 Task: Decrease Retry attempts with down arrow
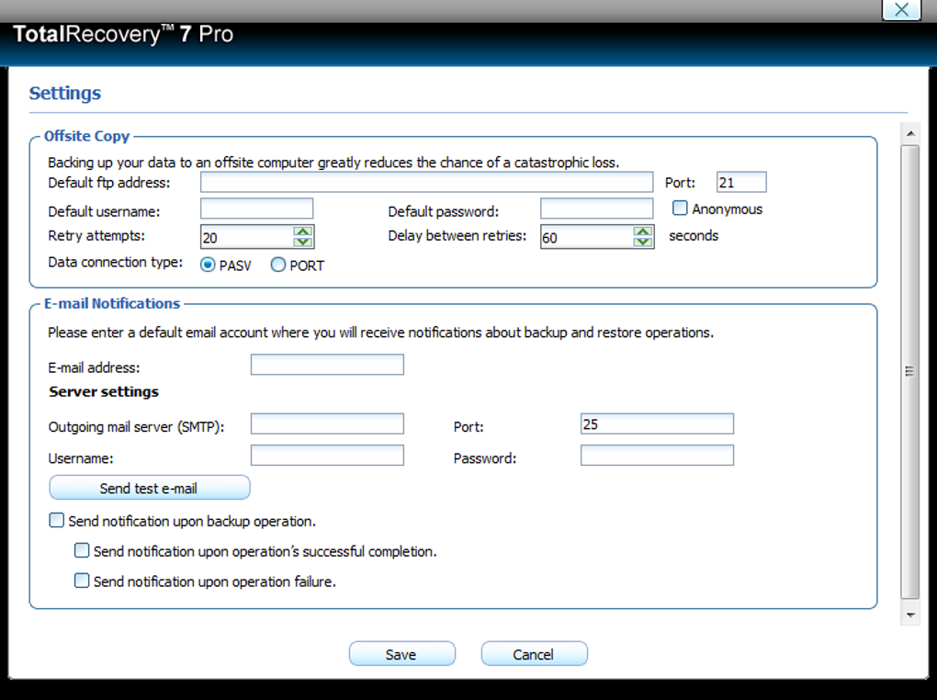coord(303,243)
